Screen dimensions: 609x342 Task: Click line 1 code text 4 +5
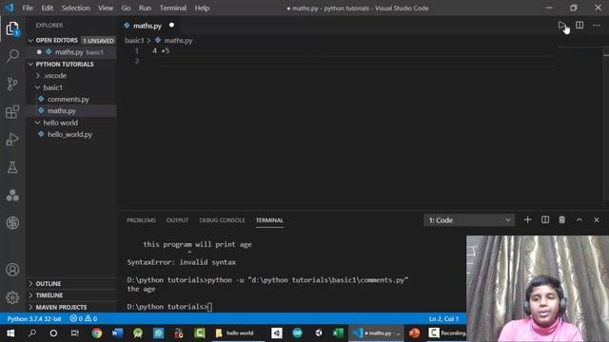[161, 50]
